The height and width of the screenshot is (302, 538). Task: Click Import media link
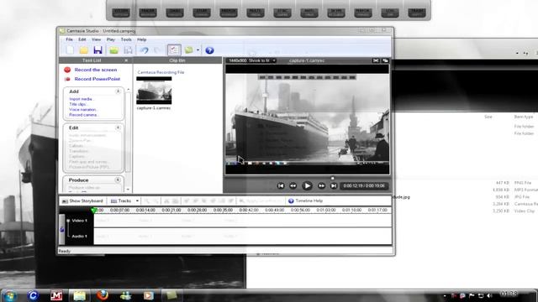(82, 99)
